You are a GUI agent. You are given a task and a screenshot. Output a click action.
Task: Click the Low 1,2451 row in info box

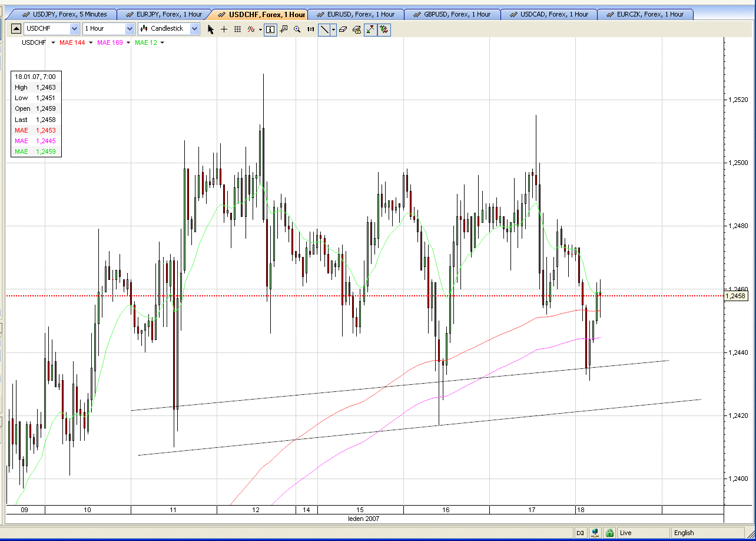click(36, 98)
